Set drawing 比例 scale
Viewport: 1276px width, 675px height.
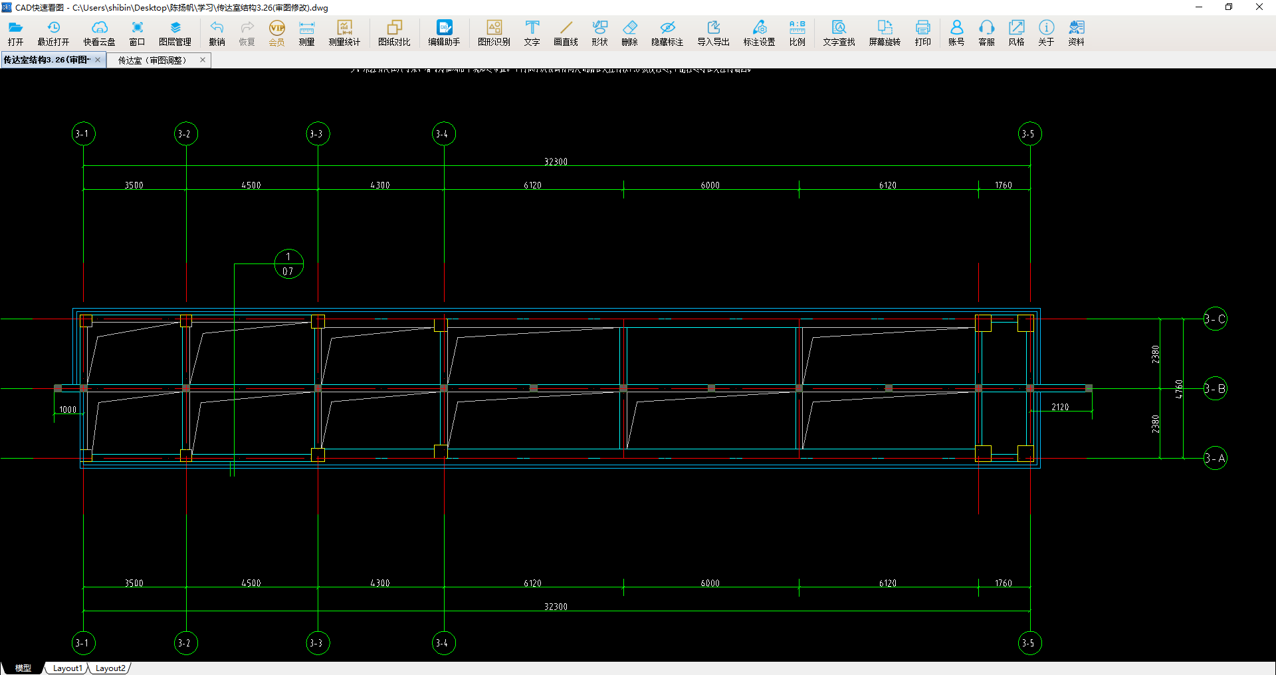(797, 33)
